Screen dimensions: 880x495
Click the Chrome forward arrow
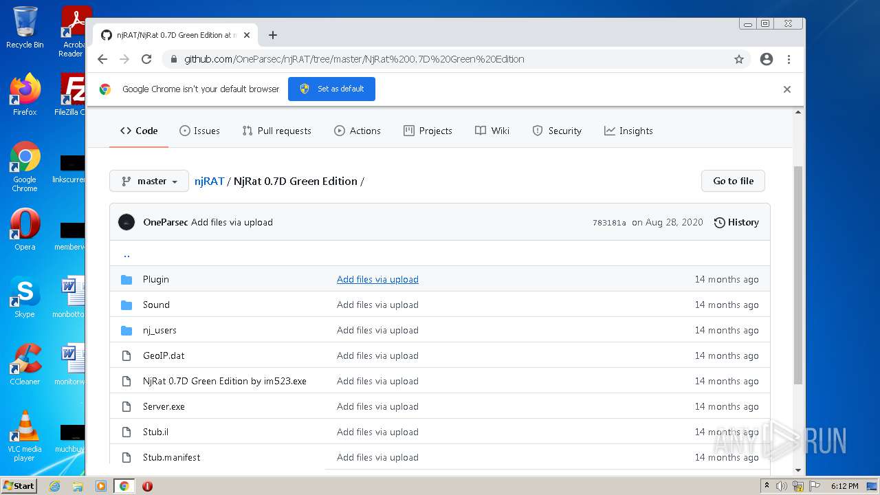click(124, 59)
